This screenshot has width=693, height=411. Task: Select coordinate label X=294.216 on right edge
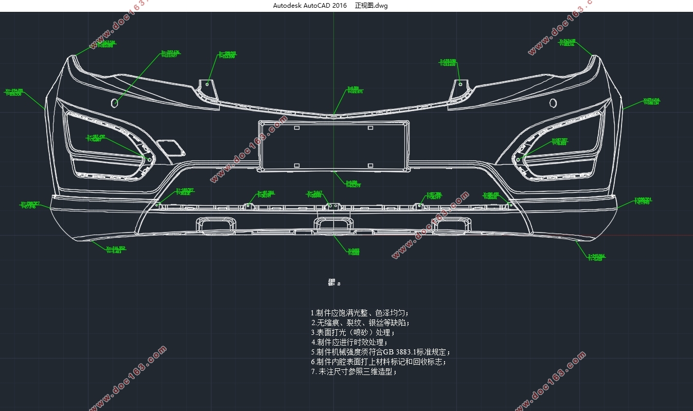651,101
